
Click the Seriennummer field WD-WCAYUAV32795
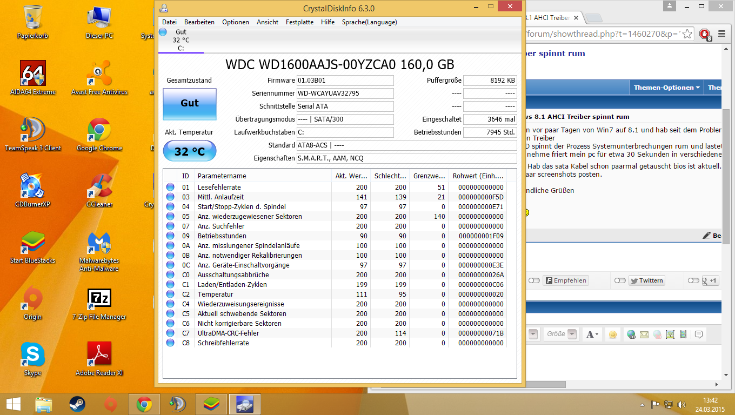pos(345,93)
